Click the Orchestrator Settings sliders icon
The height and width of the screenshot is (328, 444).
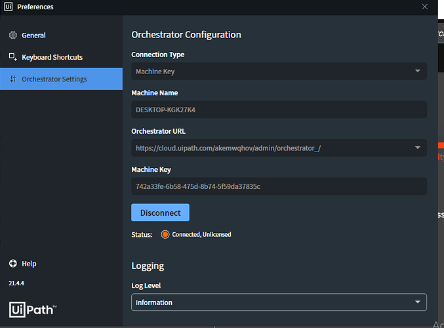coord(12,79)
